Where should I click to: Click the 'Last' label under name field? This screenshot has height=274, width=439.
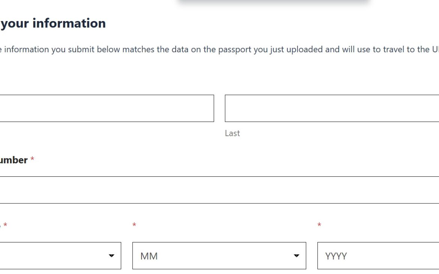coord(232,133)
